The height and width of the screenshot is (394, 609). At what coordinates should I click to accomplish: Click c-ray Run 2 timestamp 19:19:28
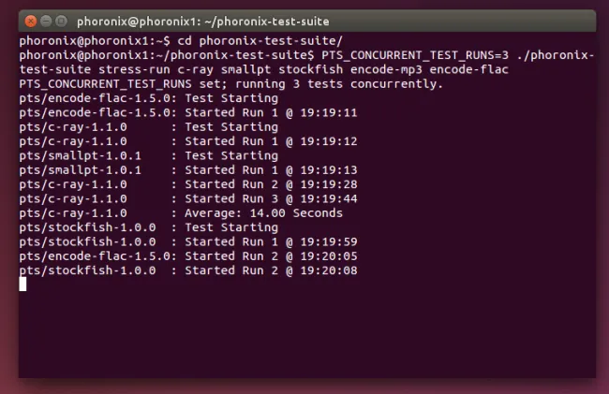(x=329, y=184)
